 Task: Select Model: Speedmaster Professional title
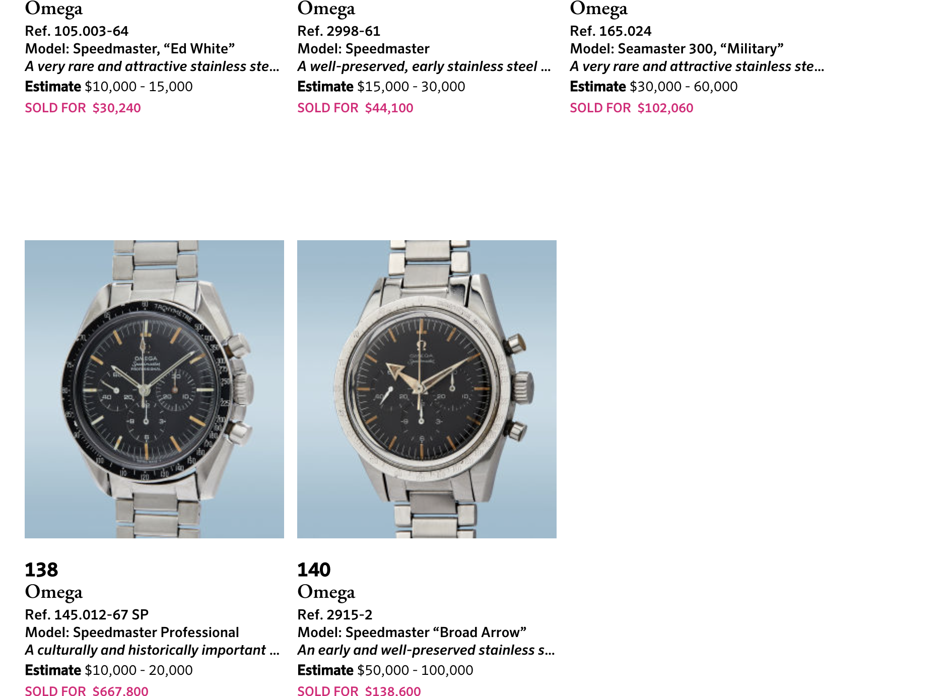click(x=132, y=633)
